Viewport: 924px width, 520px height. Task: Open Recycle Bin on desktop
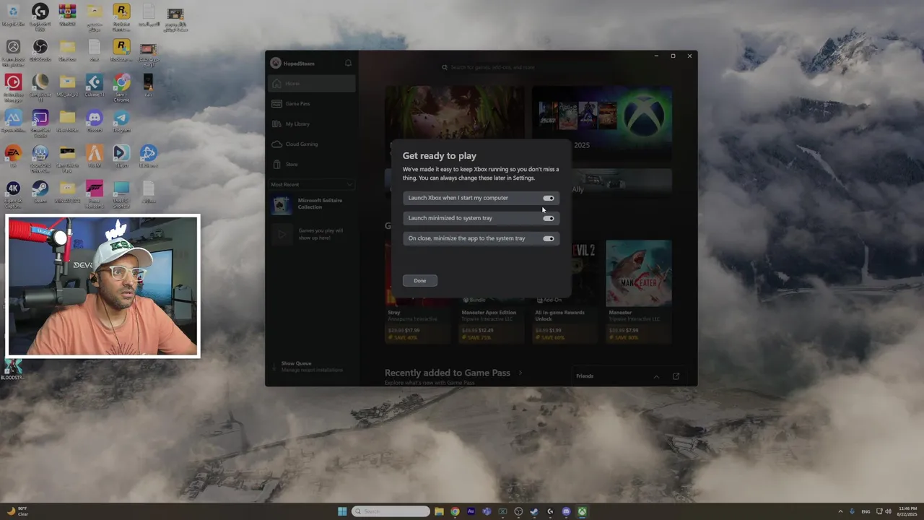(x=12, y=14)
